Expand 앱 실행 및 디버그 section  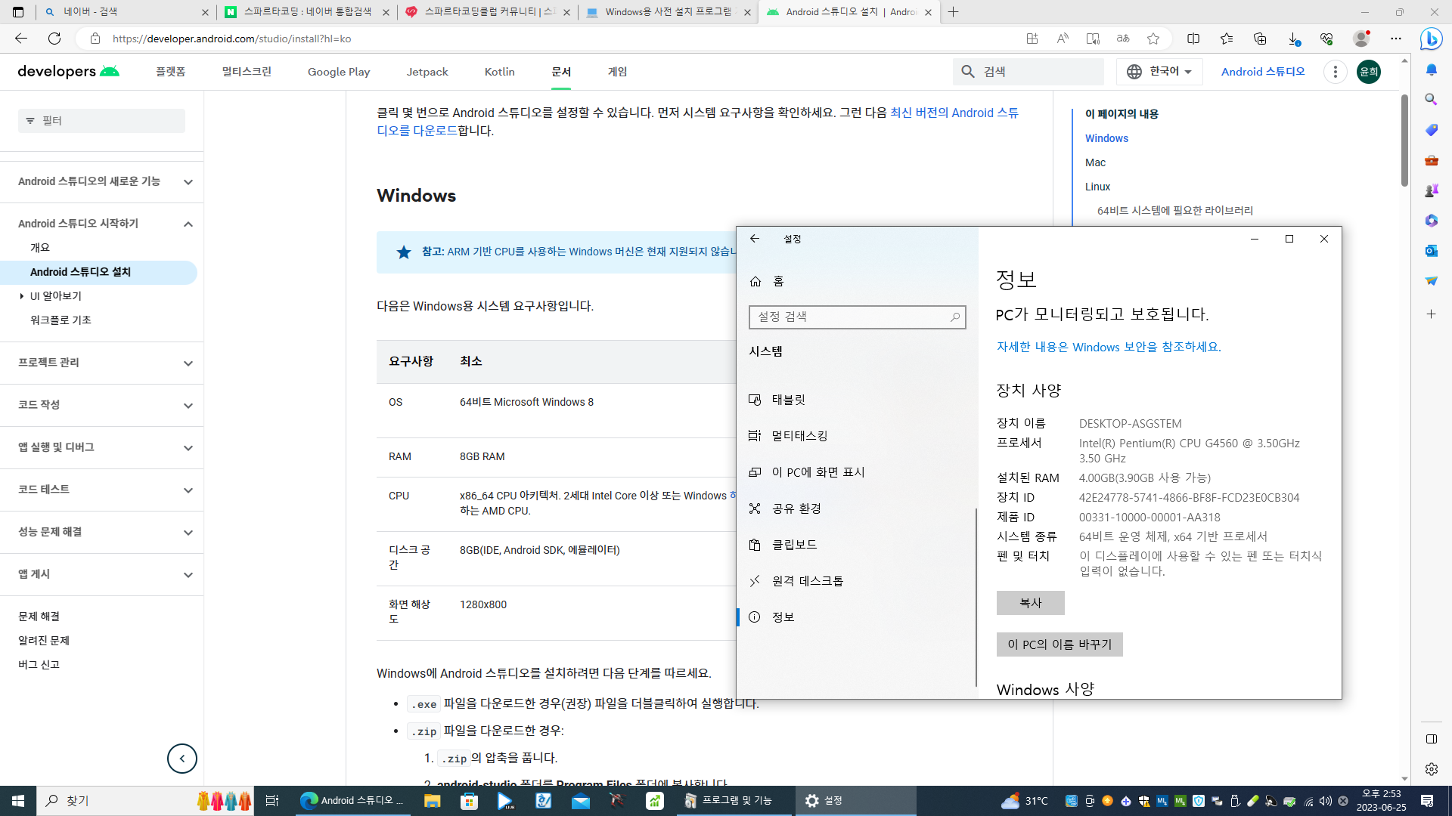(x=188, y=448)
